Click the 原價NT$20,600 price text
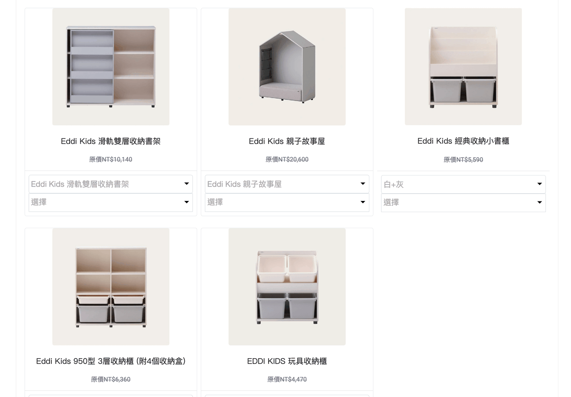 [287, 159]
